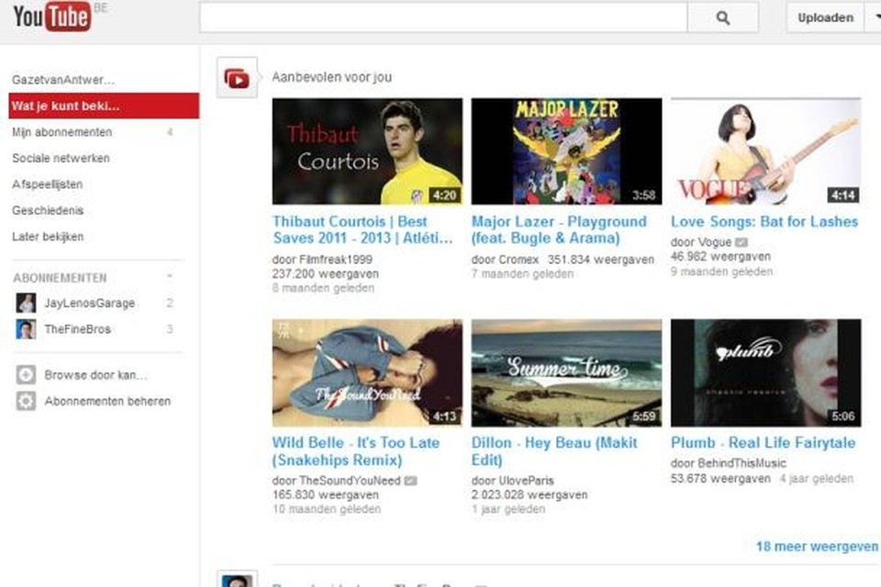Play the Wild Belle video thumbnail
The width and height of the screenshot is (881, 587).
367,373
